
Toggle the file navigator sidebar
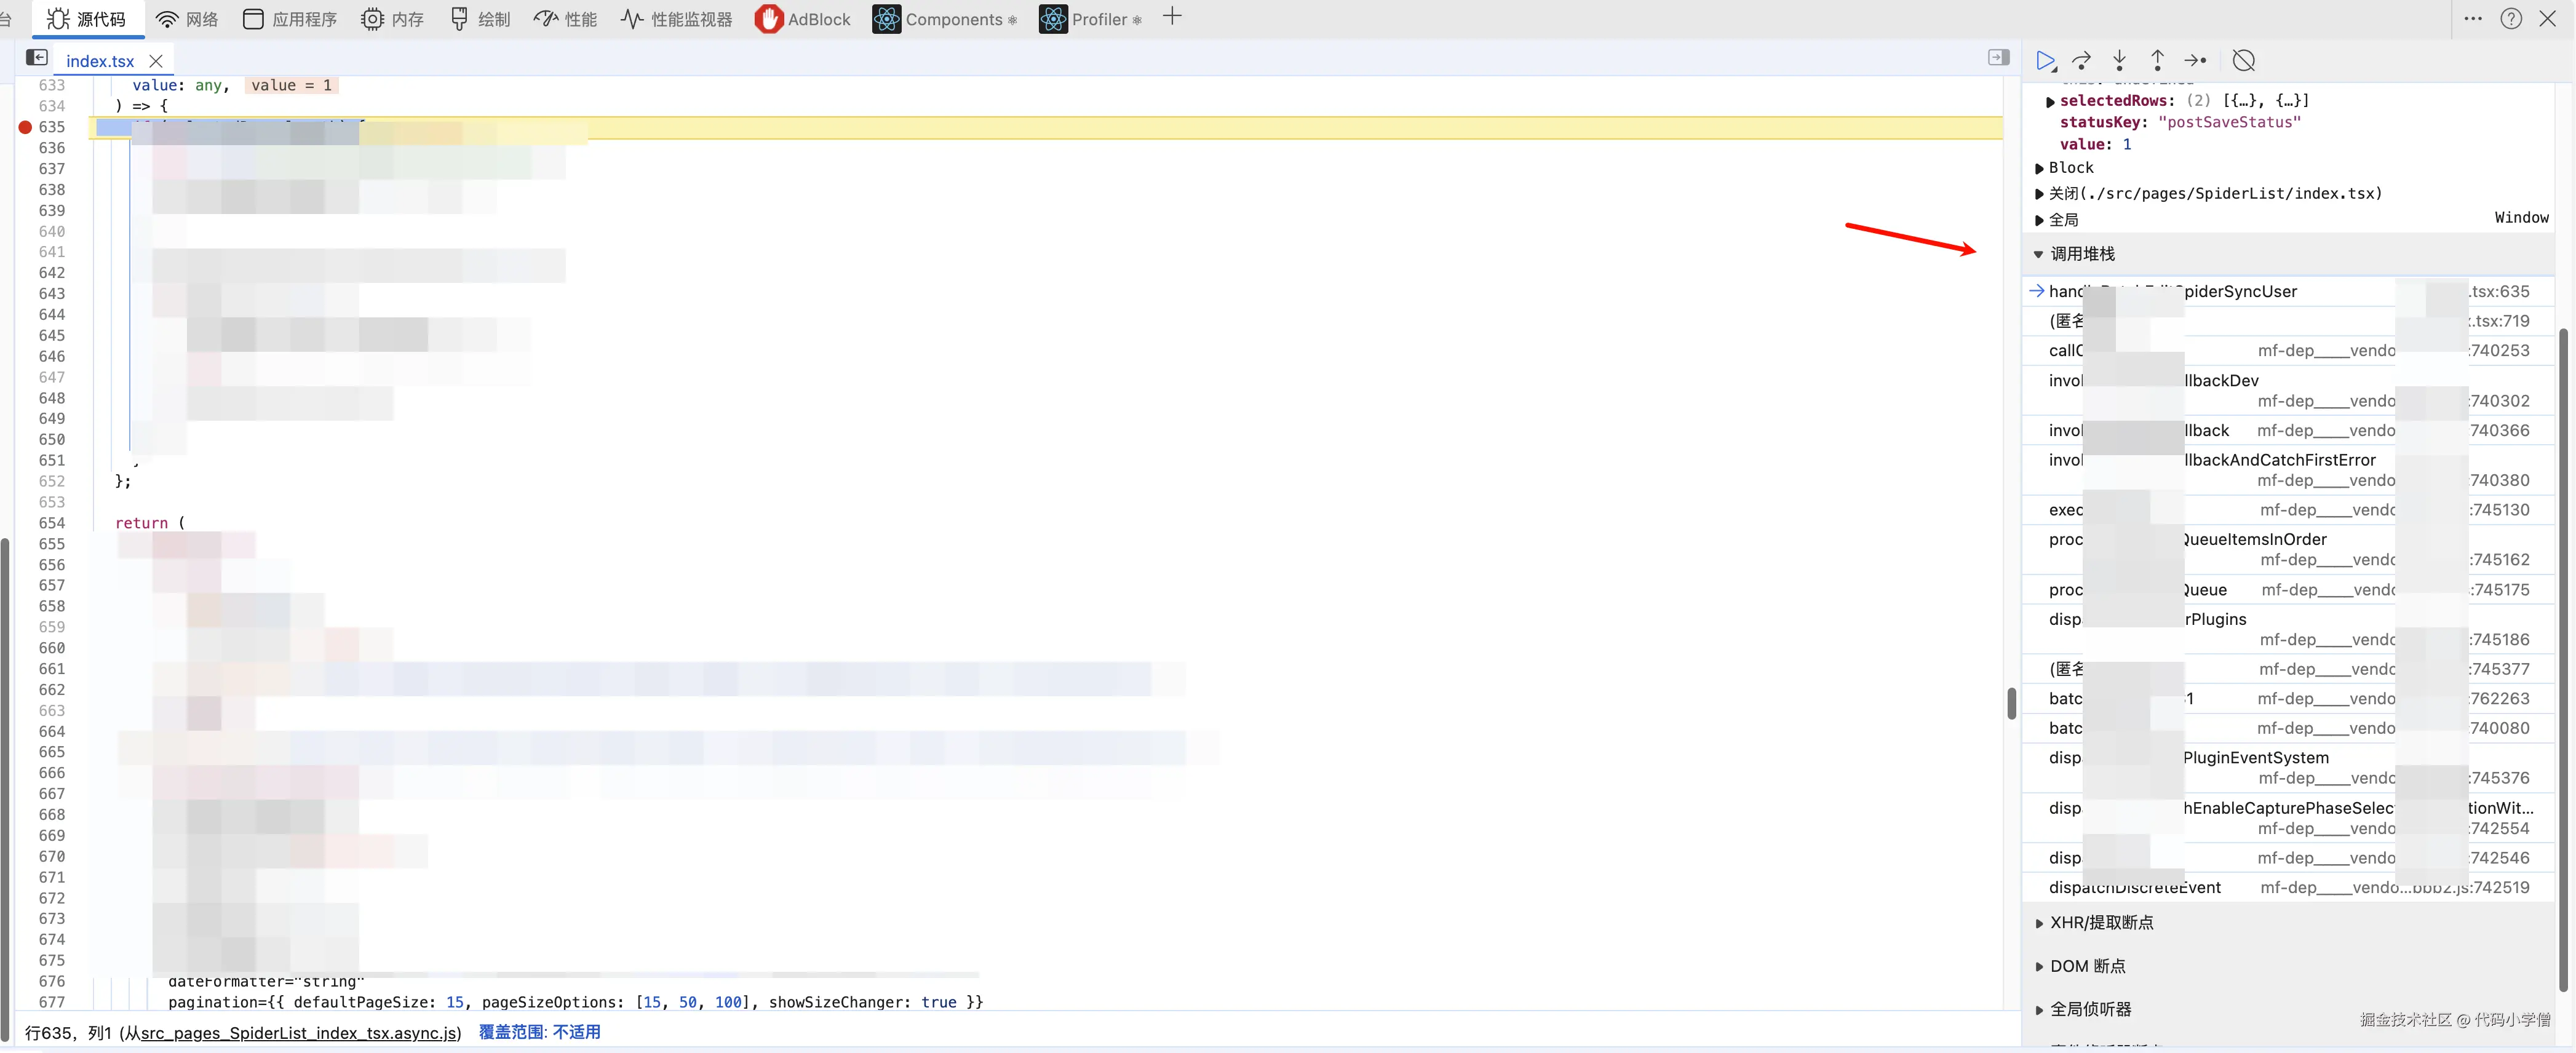pos(37,58)
